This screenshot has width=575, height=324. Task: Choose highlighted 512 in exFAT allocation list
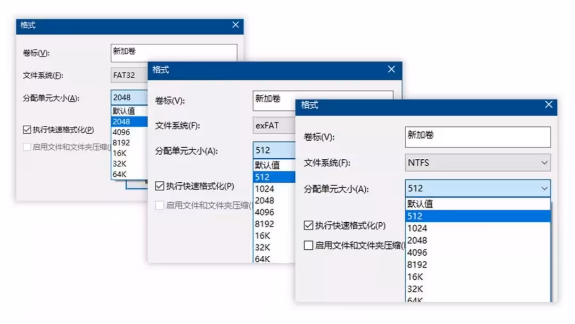click(x=274, y=177)
